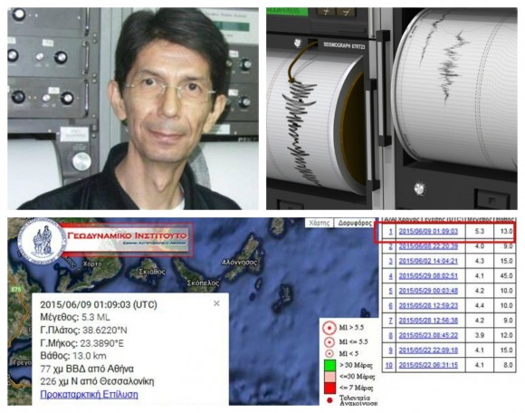Click the Ml < 5 legend marker
Screen dimensions: 525x413
pyautogui.click(x=329, y=353)
